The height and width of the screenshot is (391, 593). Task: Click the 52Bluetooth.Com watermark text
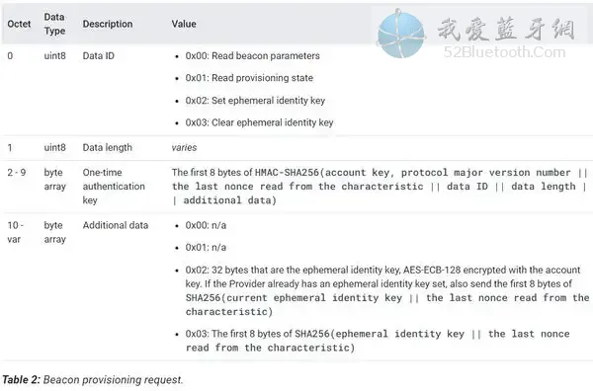pyautogui.click(x=504, y=51)
